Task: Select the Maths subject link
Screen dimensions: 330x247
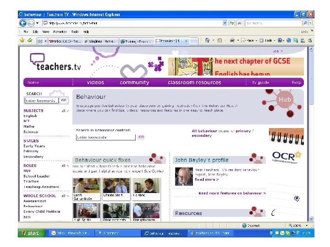Action: 29,126
